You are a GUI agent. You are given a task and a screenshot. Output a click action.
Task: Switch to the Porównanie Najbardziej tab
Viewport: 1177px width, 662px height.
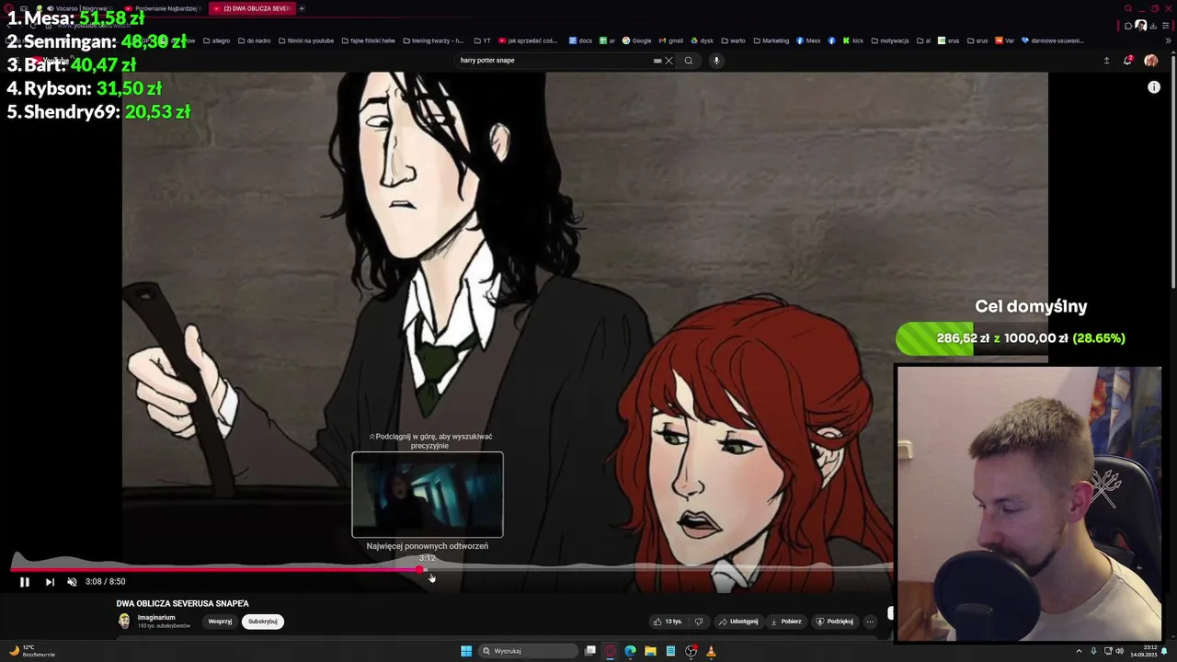pos(163,8)
